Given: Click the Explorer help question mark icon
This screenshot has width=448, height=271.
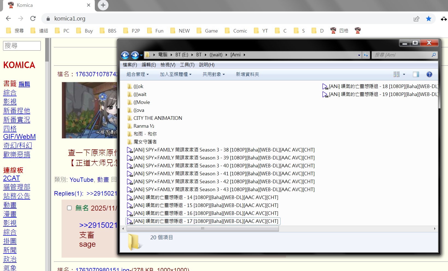Looking at the screenshot, I should (x=429, y=74).
